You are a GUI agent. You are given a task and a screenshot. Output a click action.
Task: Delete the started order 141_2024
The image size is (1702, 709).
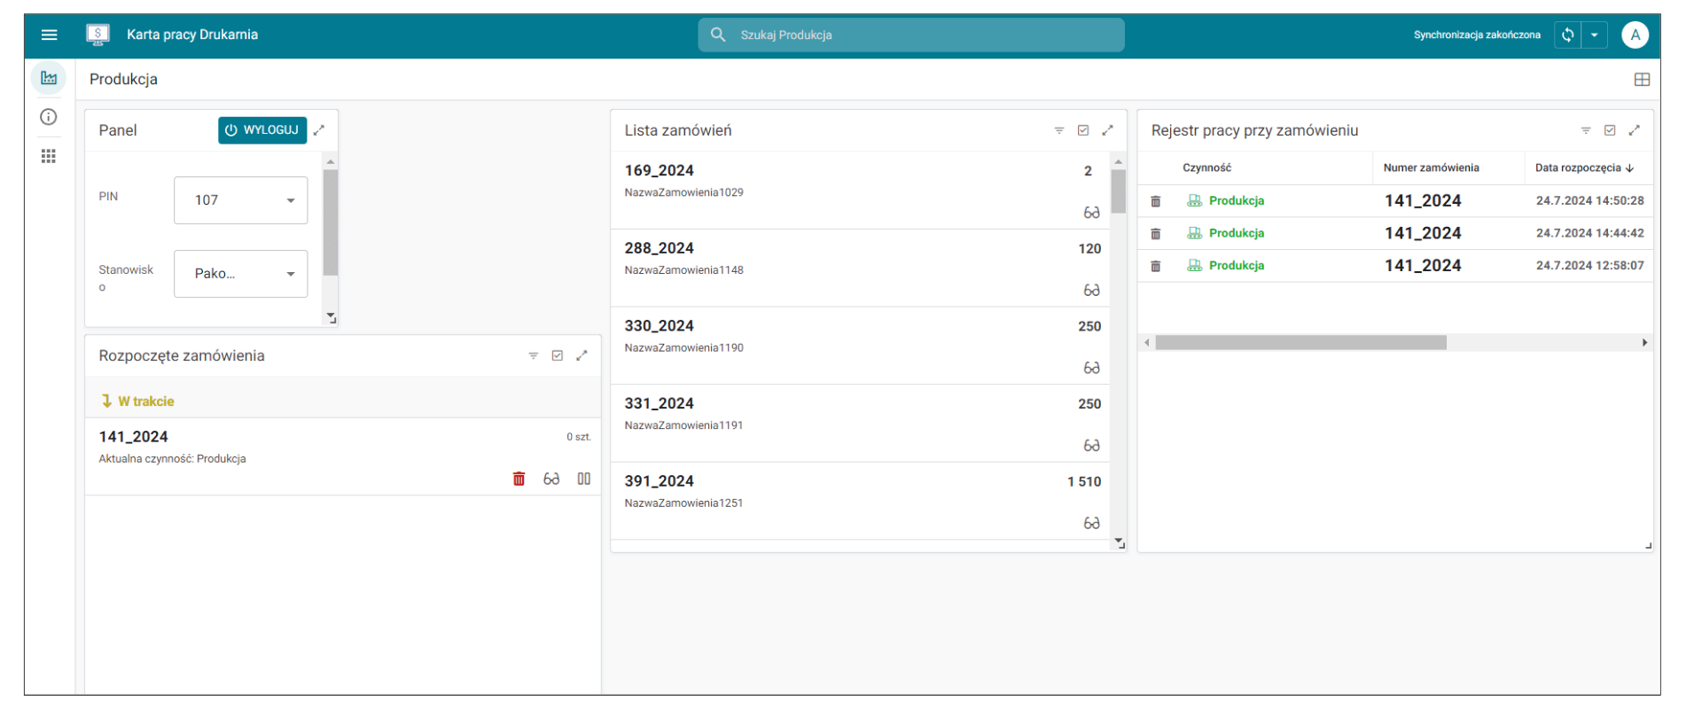coord(519,479)
